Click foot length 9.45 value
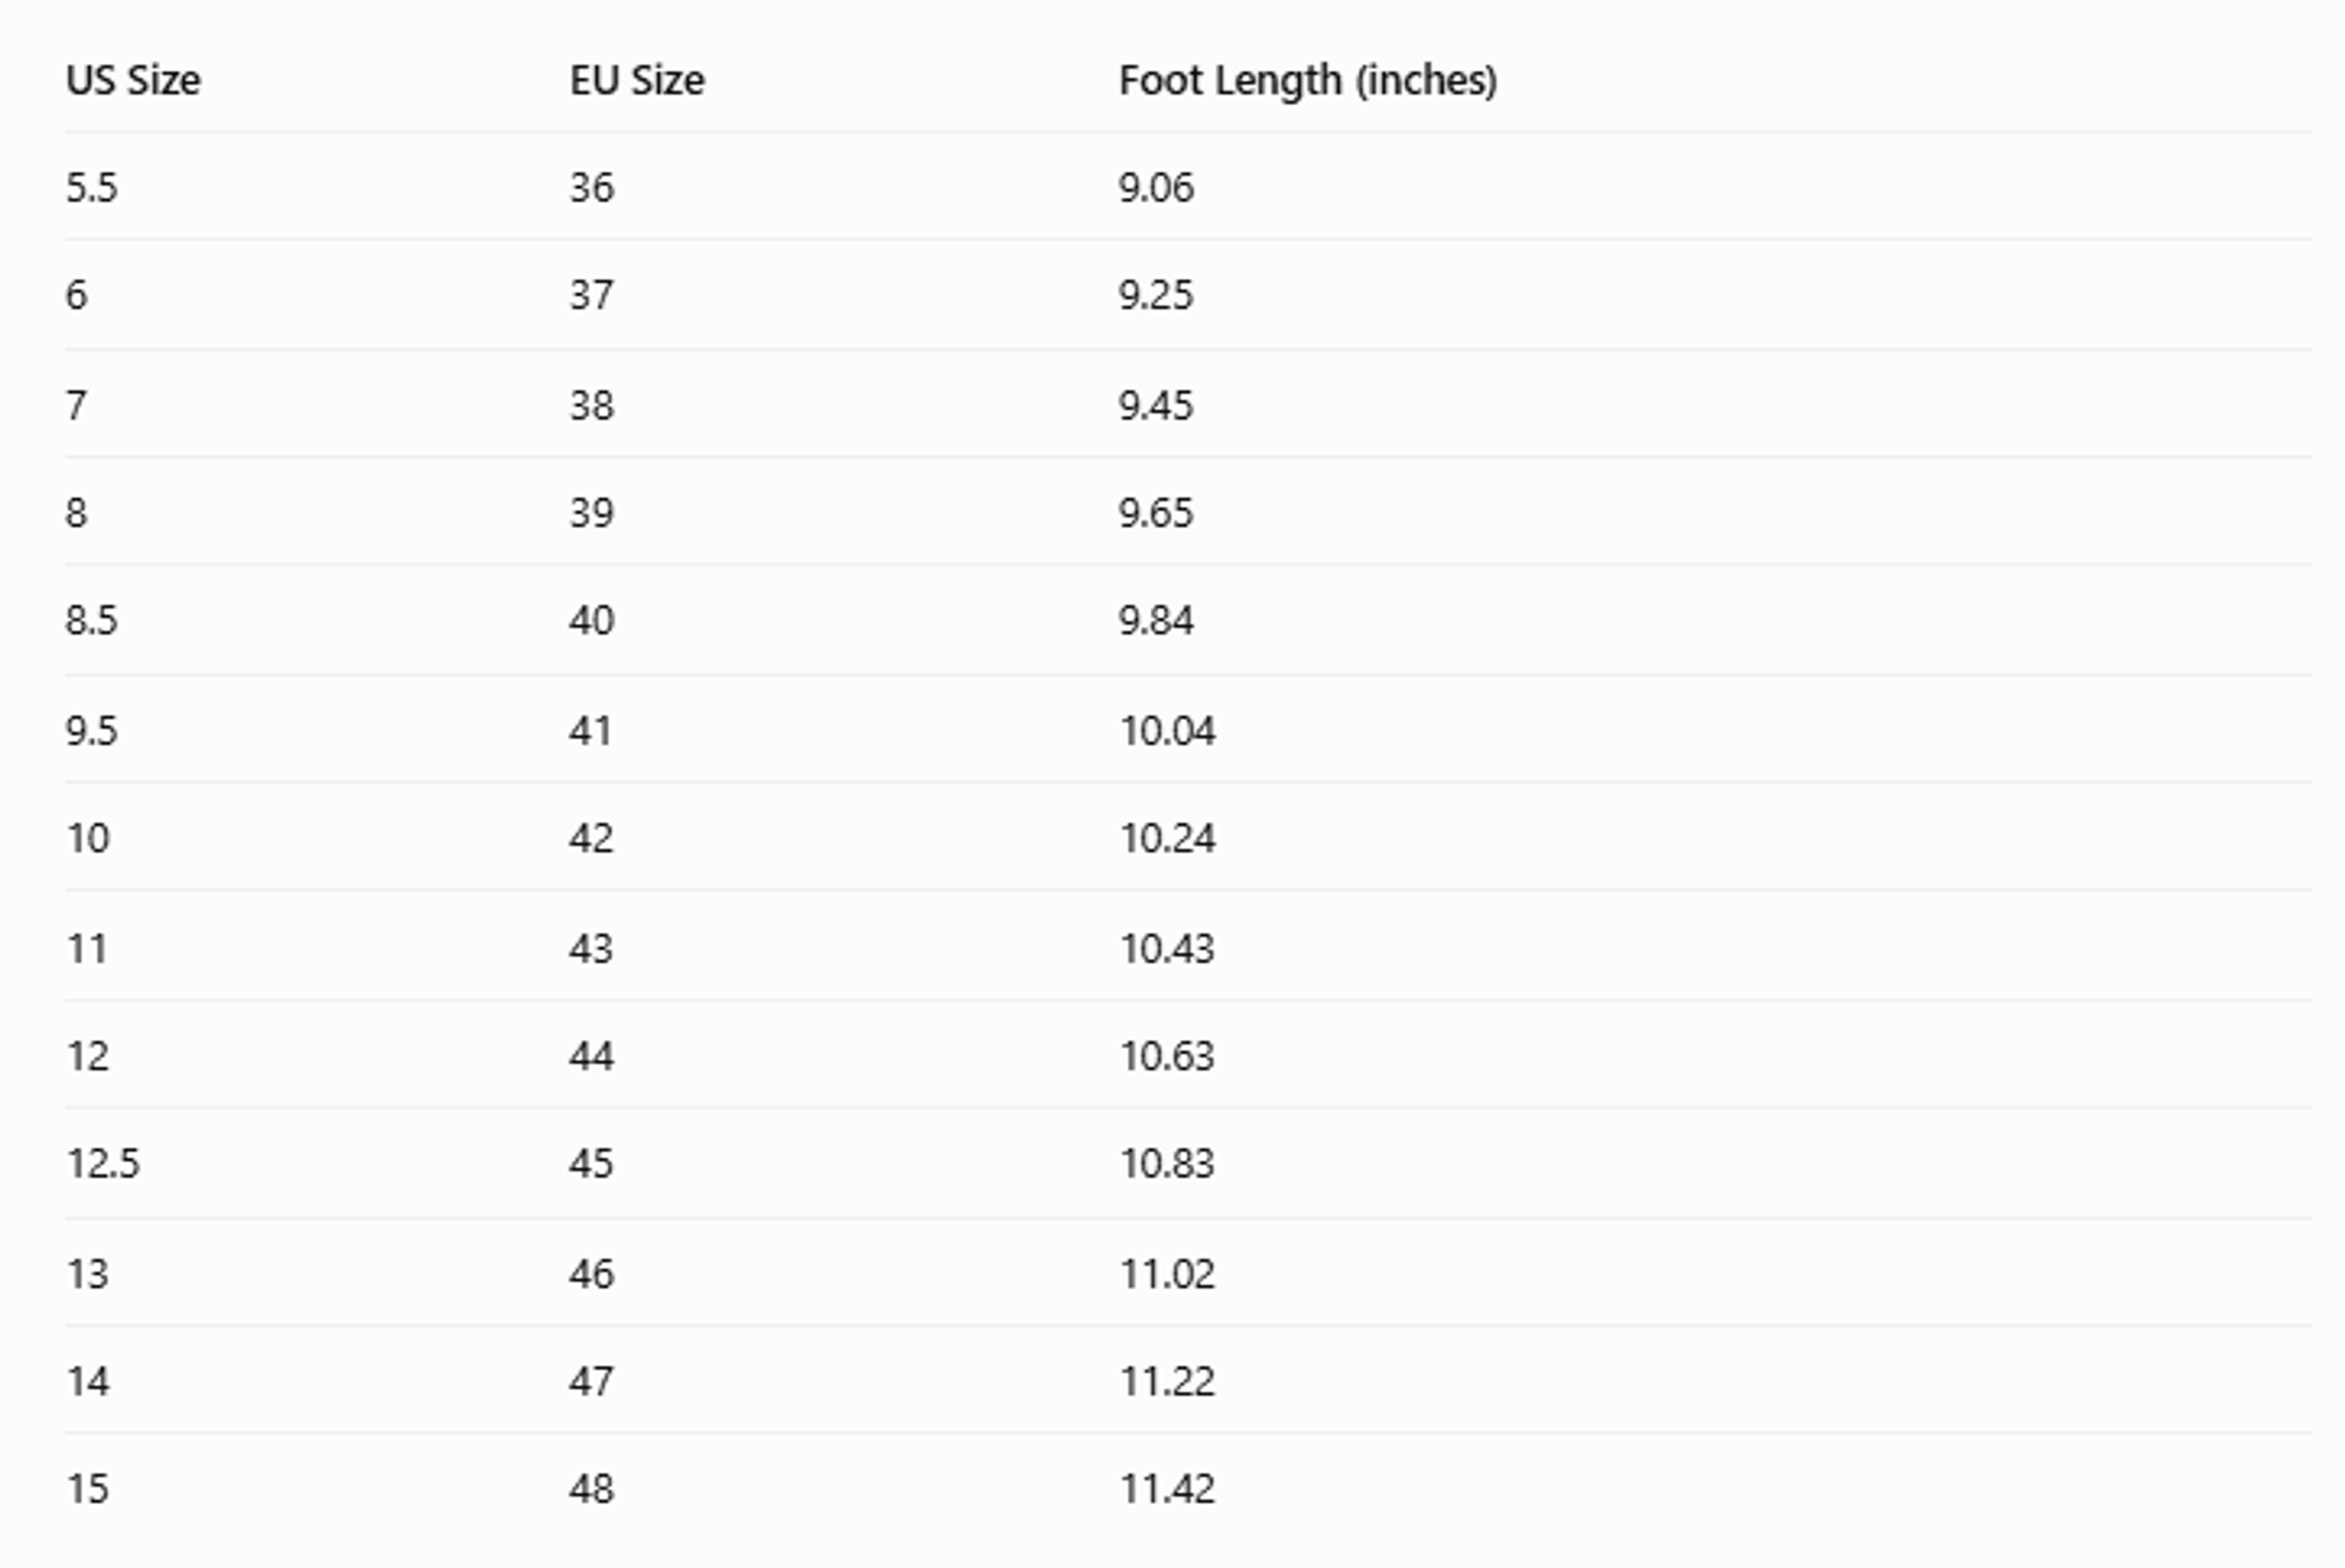The height and width of the screenshot is (1568, 2345). pyautogui.click(x=1157, y=406)
